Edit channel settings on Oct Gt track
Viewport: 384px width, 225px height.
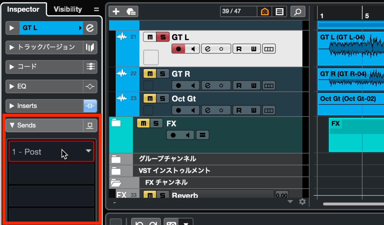pyautogui.click(x=209, y=110)
